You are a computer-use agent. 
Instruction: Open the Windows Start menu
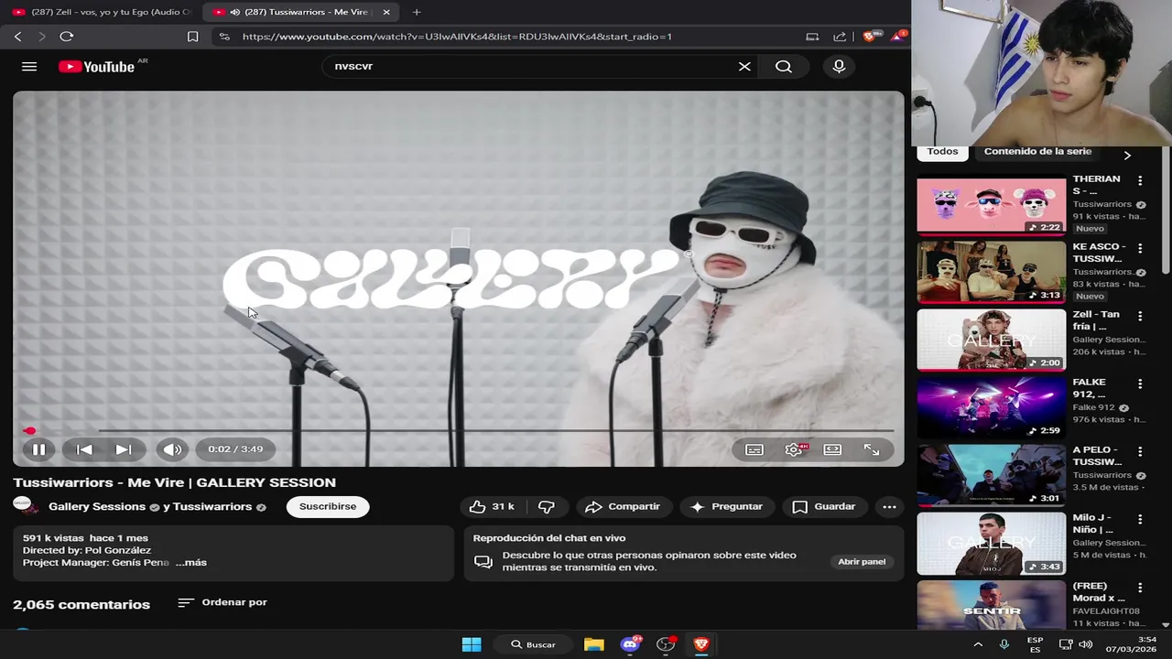click(x=472, y=644)
